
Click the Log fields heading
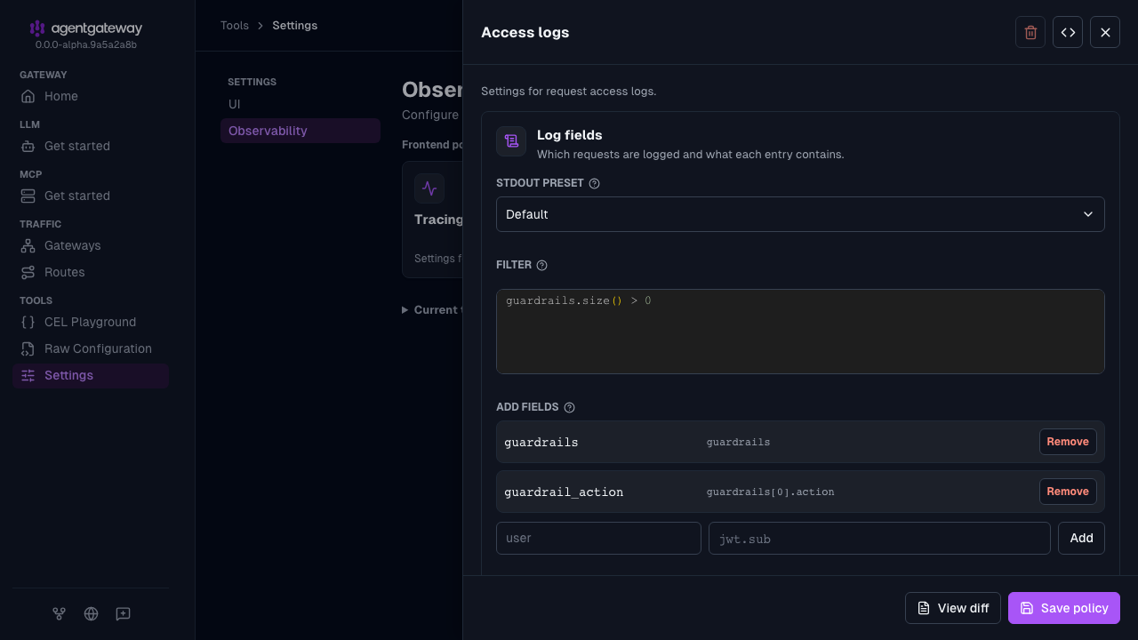(569, 135)
